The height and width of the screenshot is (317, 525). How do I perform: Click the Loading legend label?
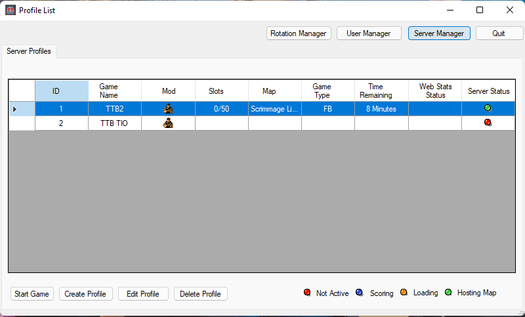[x=425, y=293]
